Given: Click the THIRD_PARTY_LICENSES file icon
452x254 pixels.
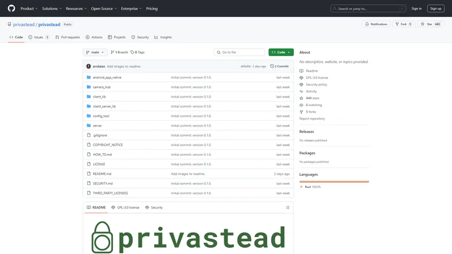Looking at the screenshot, I should (x=89, y=193).
